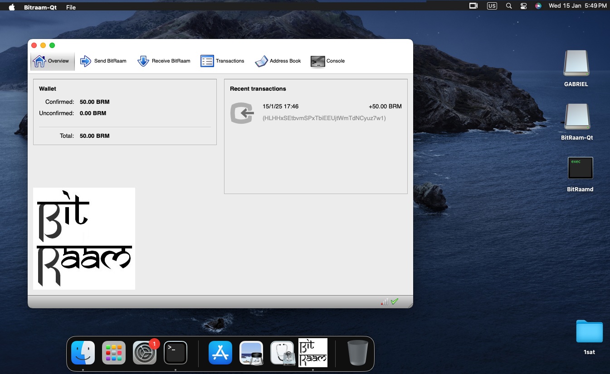
Task: Open Disk Utility from the Dock
Action: pyautogui.click(x=282, y=353)
